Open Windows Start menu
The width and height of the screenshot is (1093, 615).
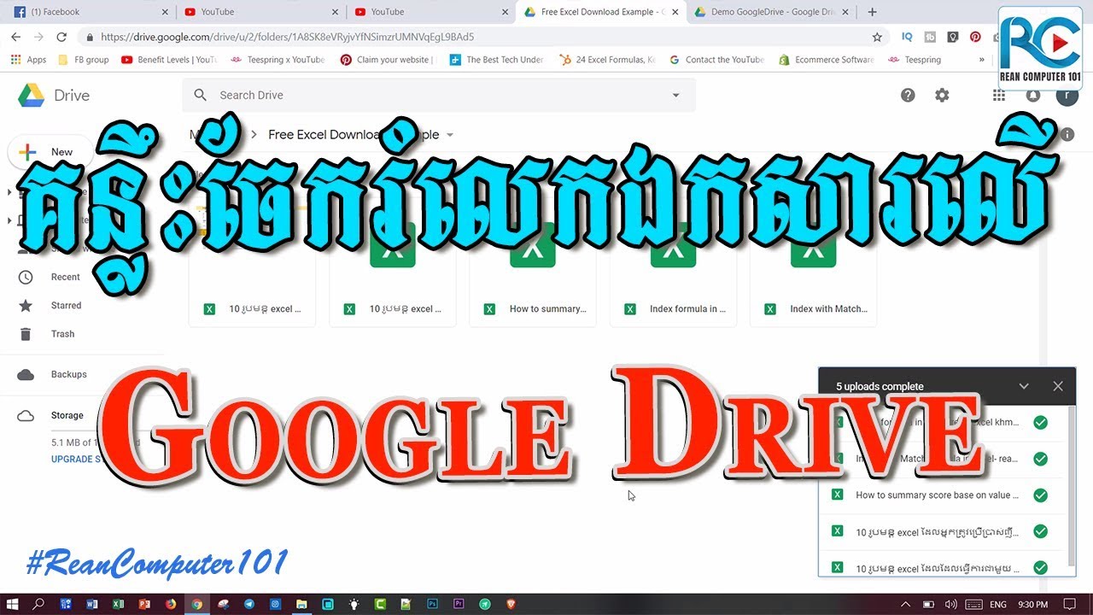tap(13, 604)
